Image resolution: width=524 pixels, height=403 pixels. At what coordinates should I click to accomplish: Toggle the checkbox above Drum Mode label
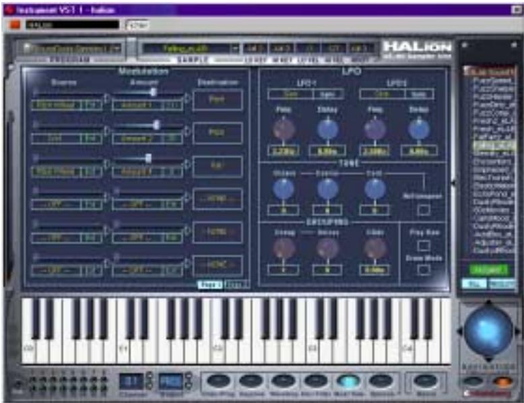pyautogui.click(x=424, y=246)
